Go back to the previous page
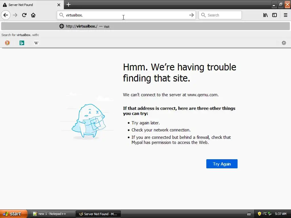This screenshot has height=218, width=291. pos(6,15)
